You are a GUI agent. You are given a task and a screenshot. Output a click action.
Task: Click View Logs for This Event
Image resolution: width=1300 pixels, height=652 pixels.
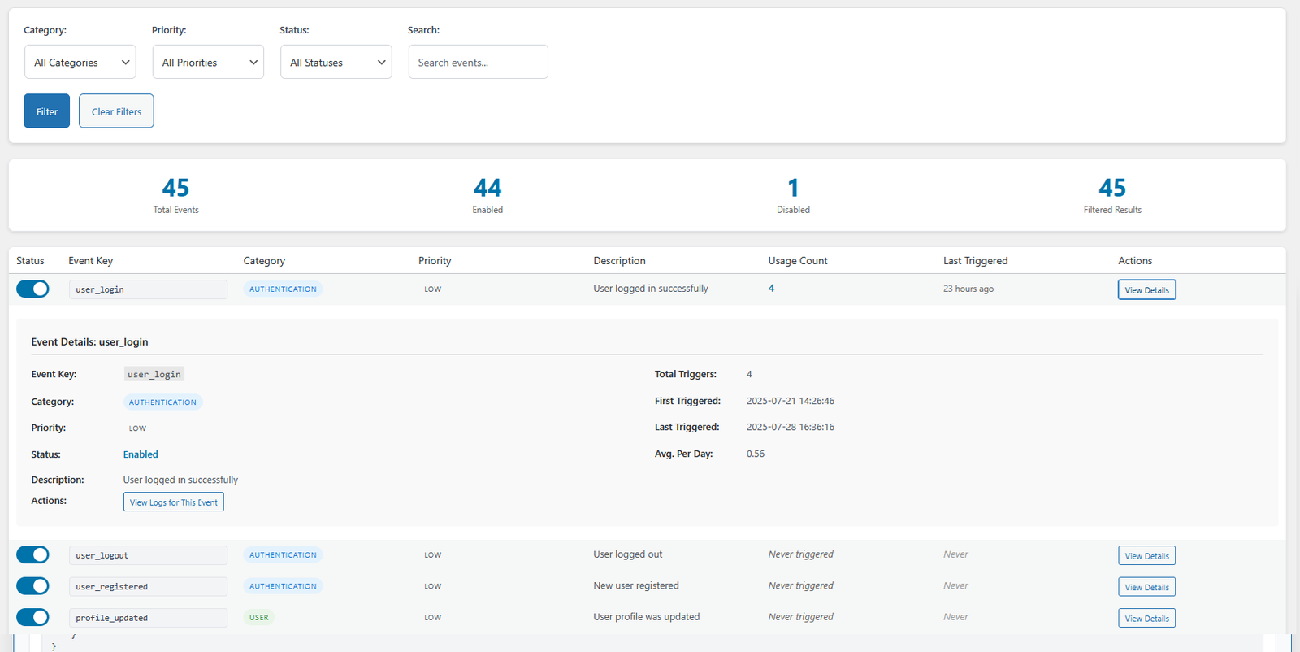tap(174, 502)
